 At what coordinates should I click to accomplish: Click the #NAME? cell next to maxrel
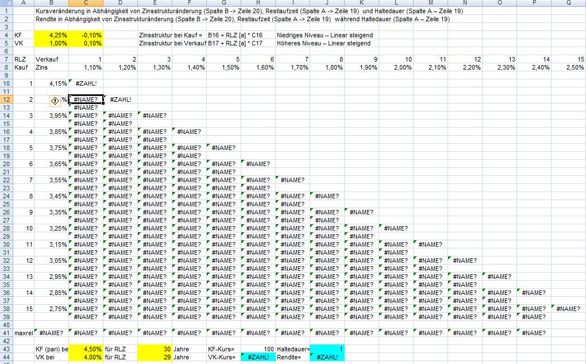point(51,333)
